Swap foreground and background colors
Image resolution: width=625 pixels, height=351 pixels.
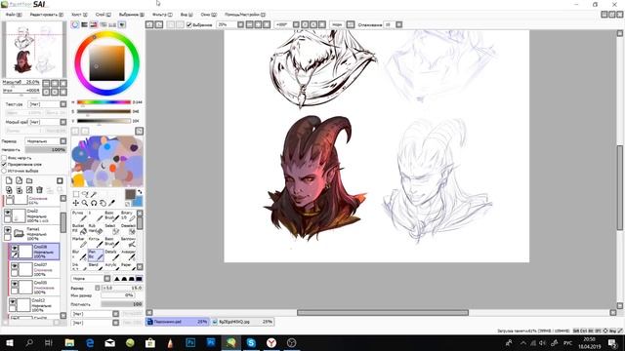[140, 192]
